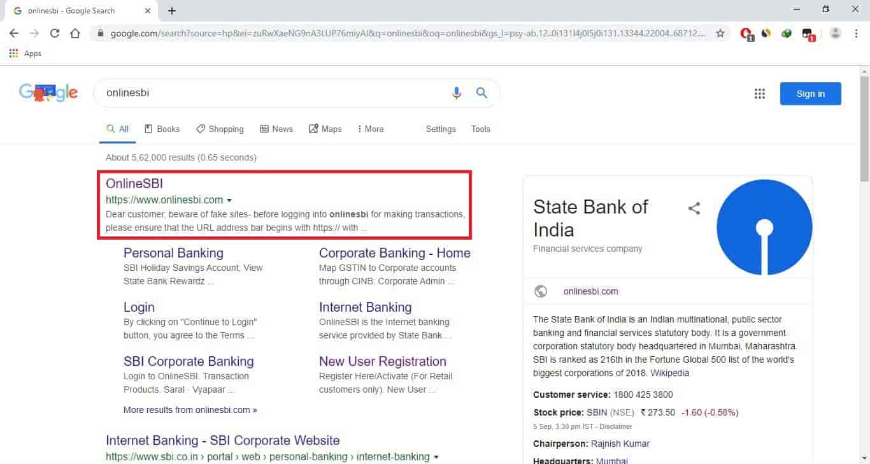Viewport: 870px width, 464px height.
Task: Switch to the Maps tab
Action: pyautogui.click(x=325, y=129)
